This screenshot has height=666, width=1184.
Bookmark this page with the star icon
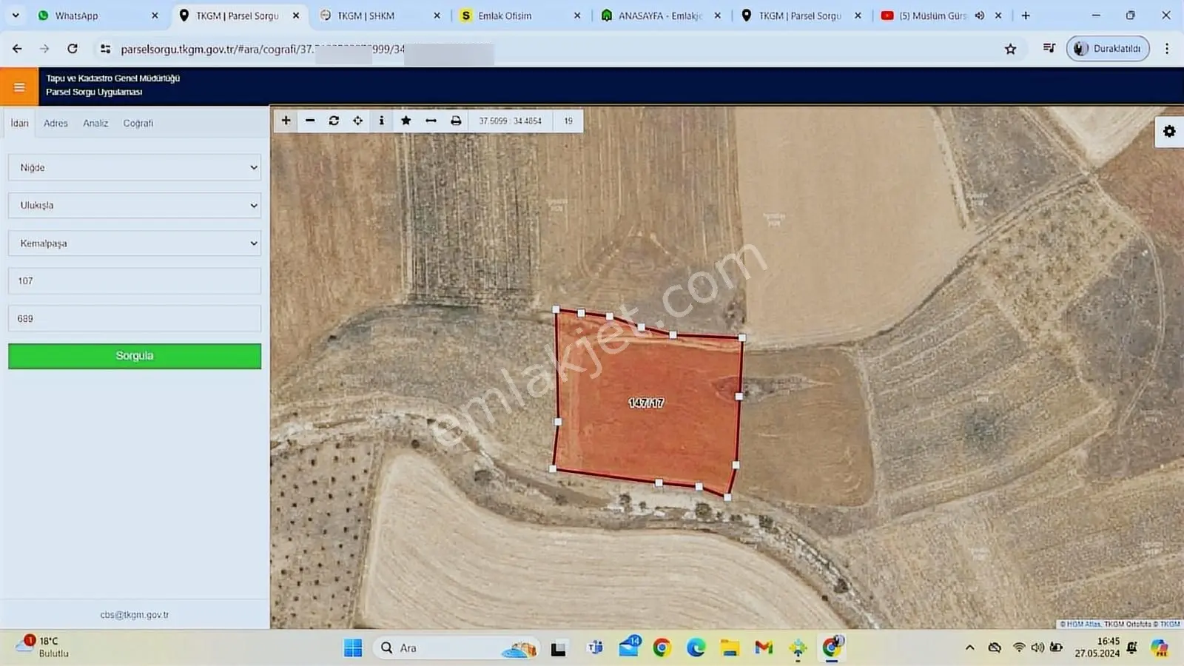pos(1010,49)
